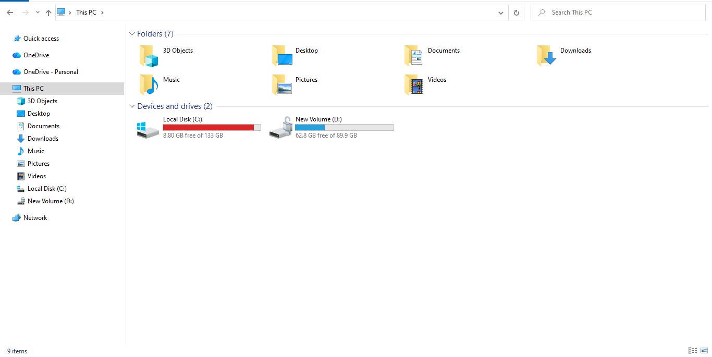Switch to Details view in status bar
This screenshot has width=712, height=357.
coord(693,351)
